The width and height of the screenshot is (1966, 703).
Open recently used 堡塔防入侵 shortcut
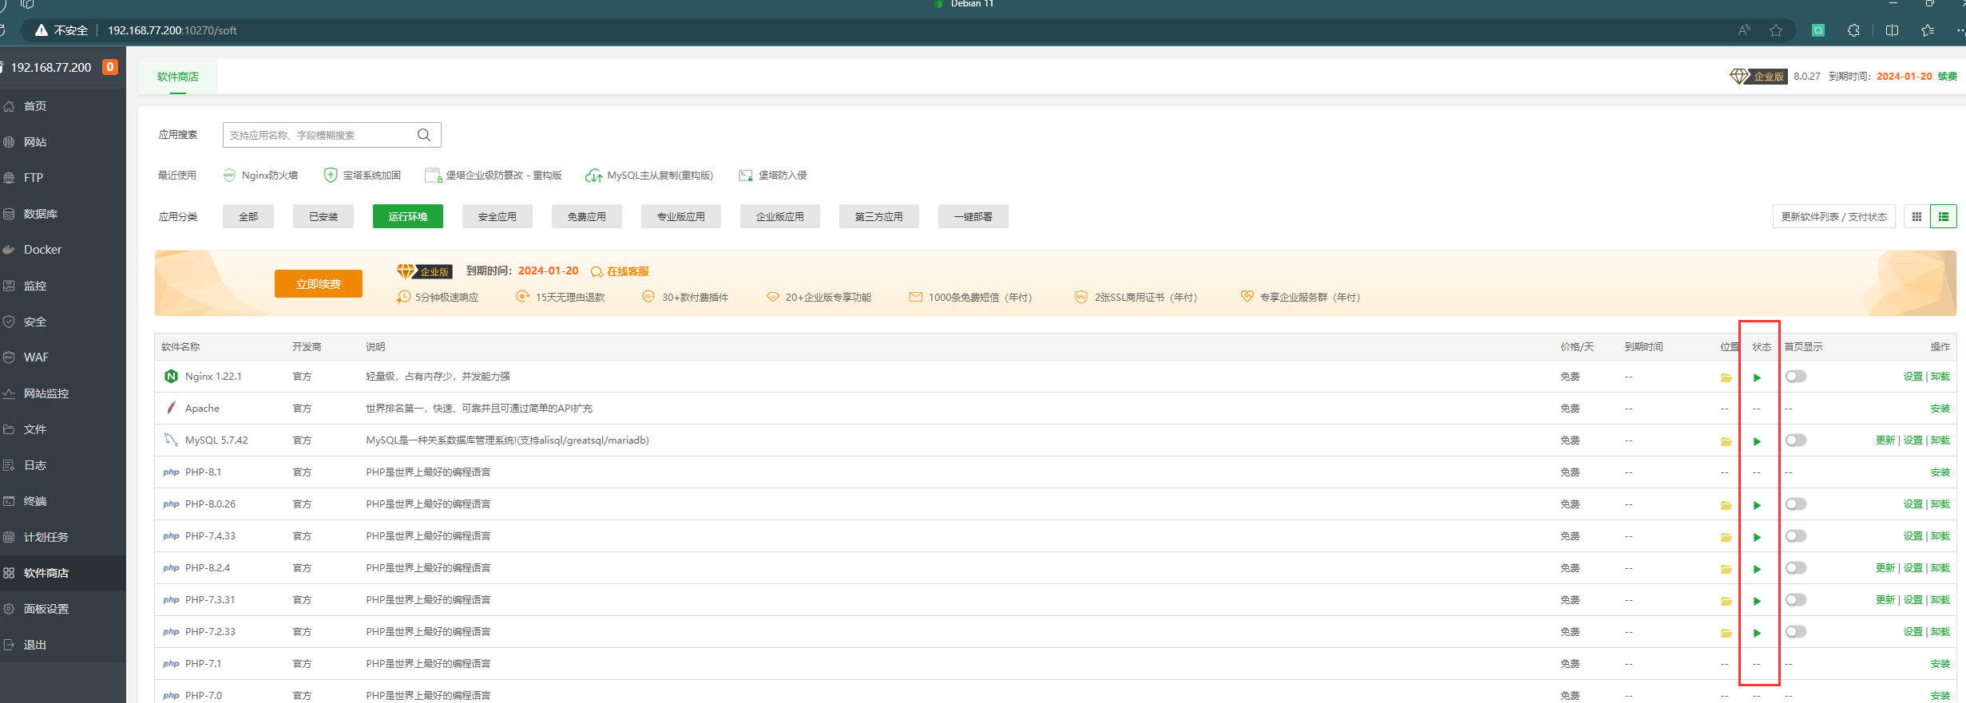[x=773, y=176]
